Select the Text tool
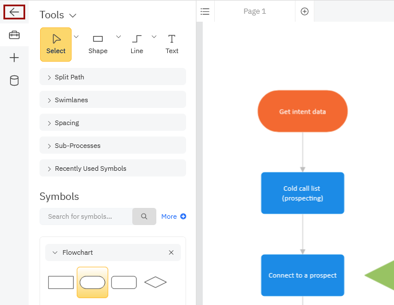 (172, 44)
